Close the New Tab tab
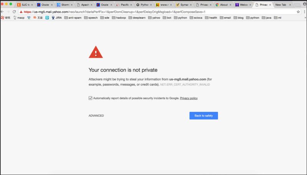Viewport: 307px width, 175px height. [290, 5]
